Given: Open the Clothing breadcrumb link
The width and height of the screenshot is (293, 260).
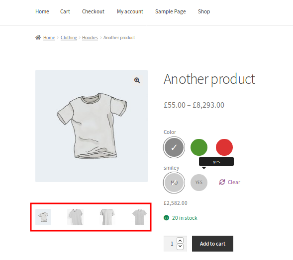Looking at the screenshot, I should coord(69,38).
